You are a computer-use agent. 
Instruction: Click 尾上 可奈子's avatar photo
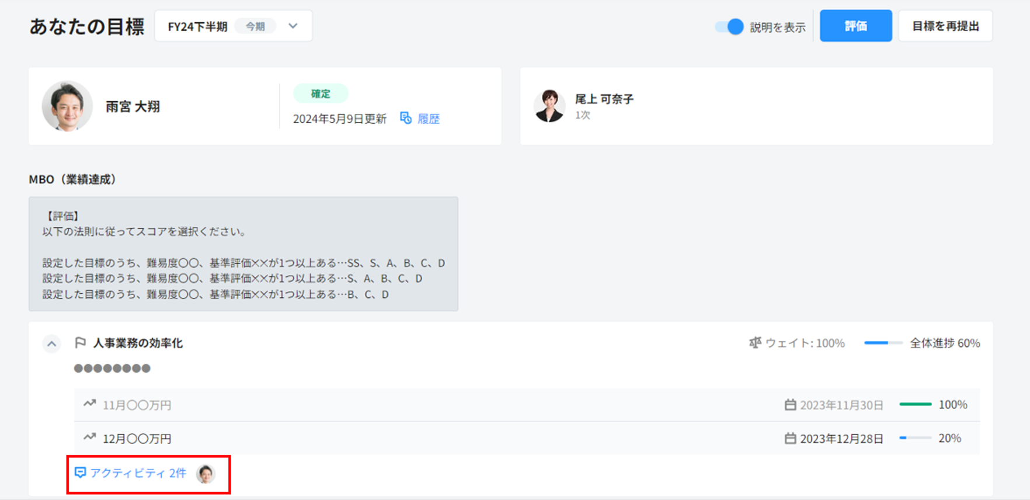[549, 106]
